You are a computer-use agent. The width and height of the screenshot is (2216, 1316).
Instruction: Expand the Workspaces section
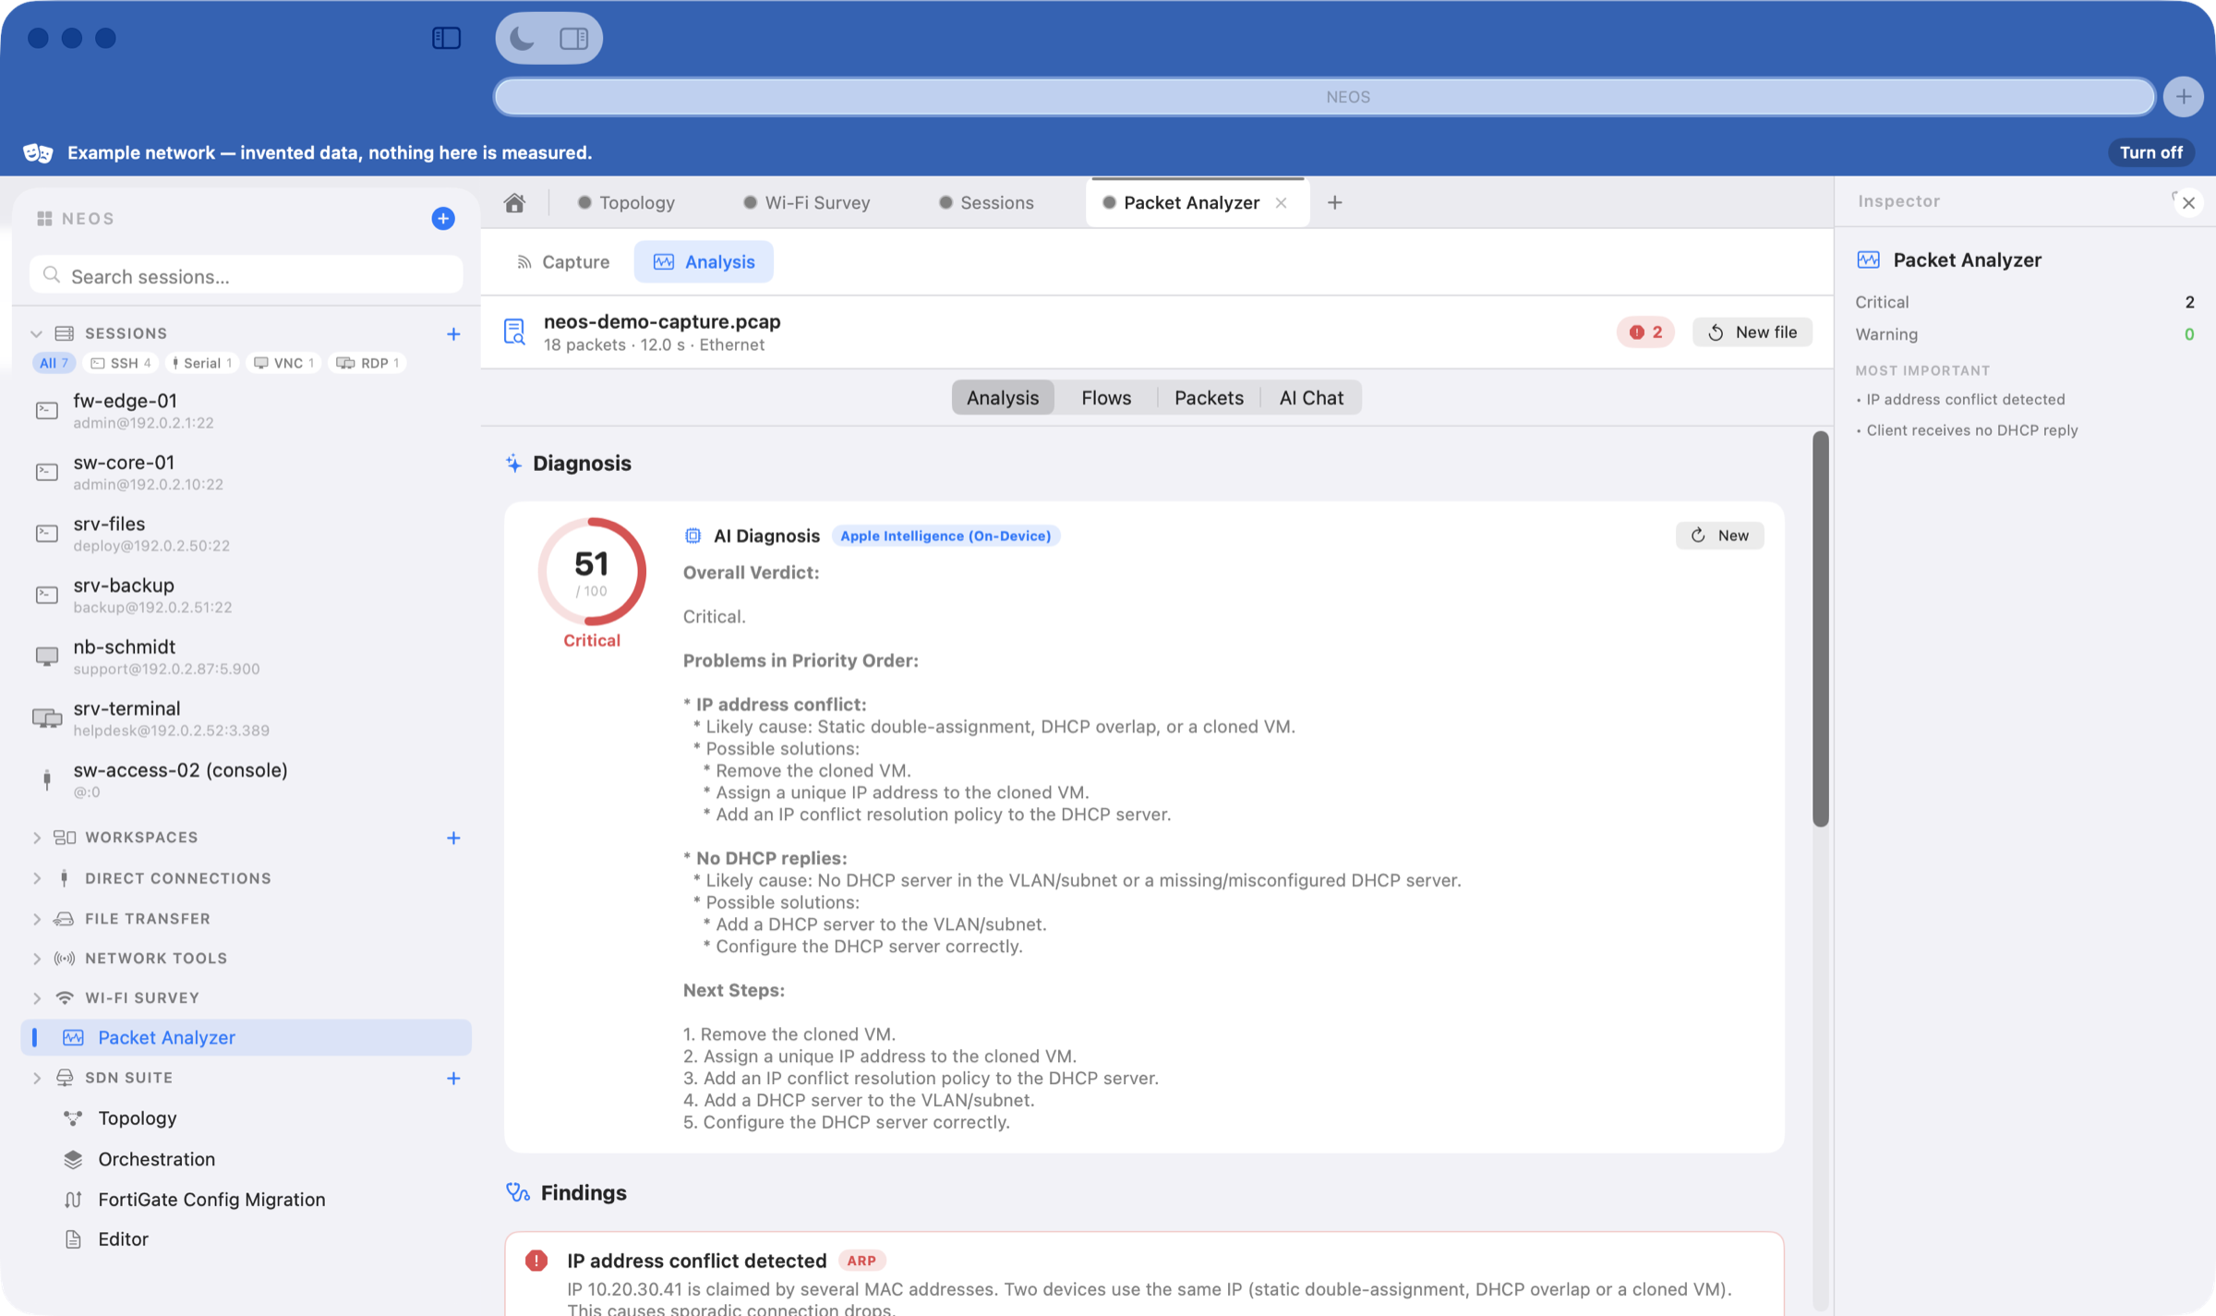point(36,838)
